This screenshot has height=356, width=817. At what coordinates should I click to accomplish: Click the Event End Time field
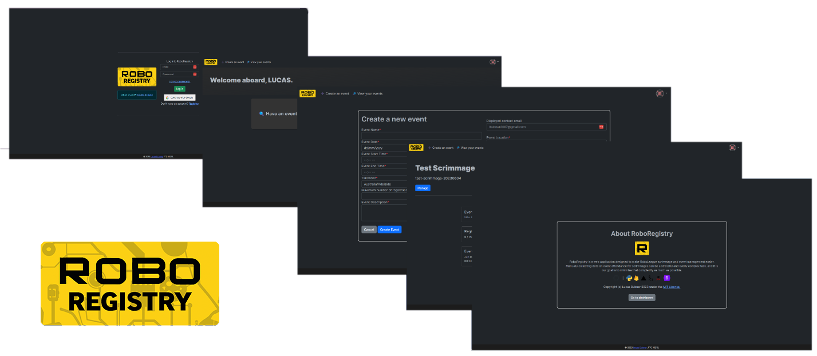(384, 172)
